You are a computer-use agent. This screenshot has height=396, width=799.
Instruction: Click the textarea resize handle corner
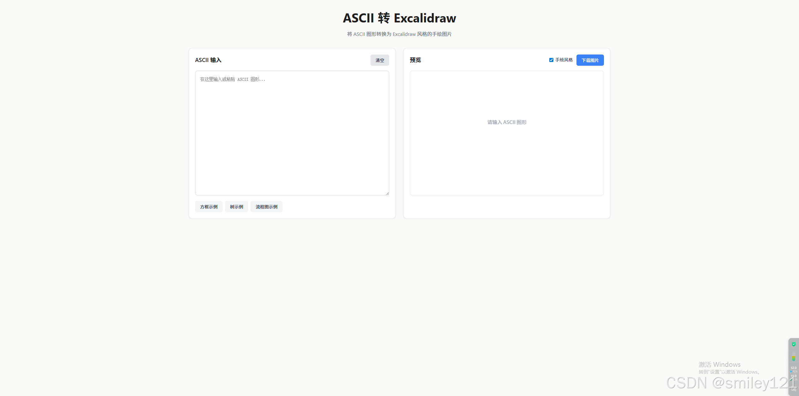[x=387, y=193]
